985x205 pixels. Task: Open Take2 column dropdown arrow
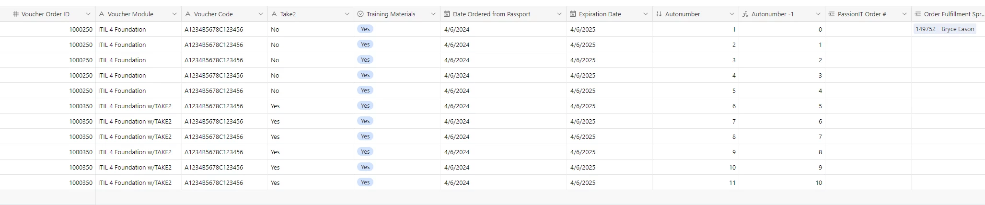click(x=347, y=14)
